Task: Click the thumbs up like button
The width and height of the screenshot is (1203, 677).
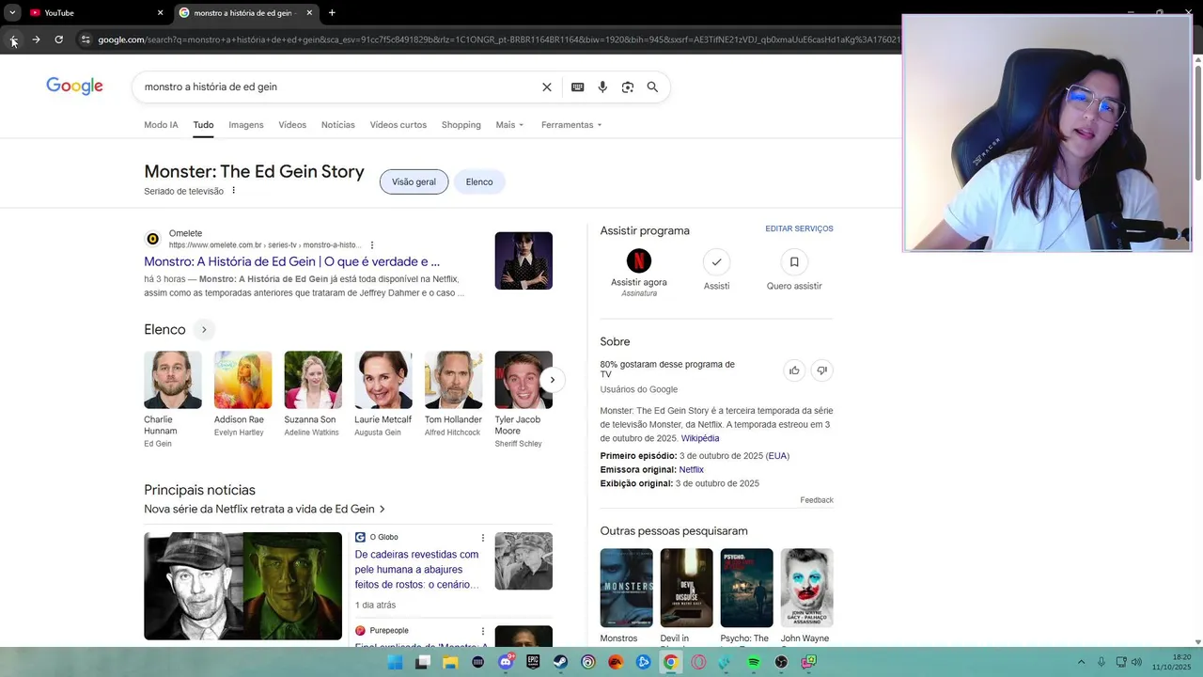Action: tap(794, 370)
